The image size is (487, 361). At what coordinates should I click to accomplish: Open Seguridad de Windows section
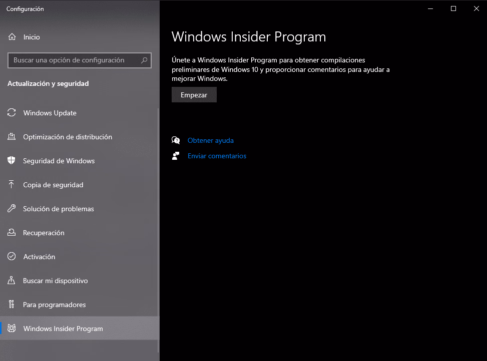tap(80, 160)
